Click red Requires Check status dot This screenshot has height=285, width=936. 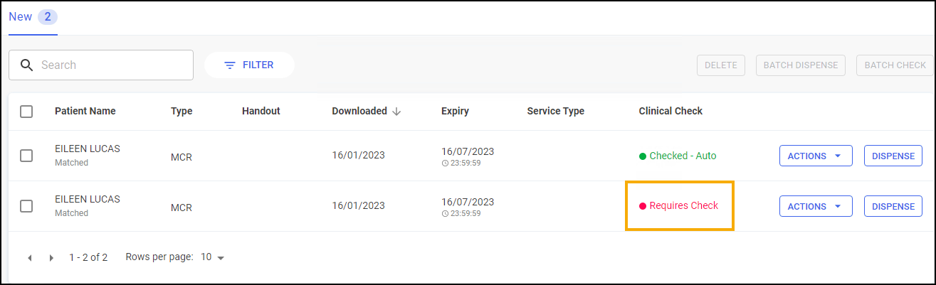click(x=642, y=206)
